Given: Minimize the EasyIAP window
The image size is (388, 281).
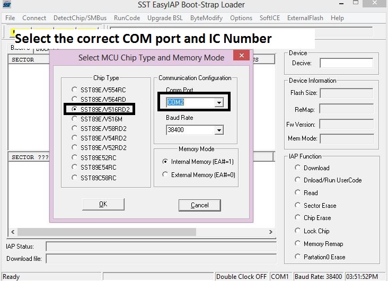Looking at the screenshot, I should [x=341, y=4].
